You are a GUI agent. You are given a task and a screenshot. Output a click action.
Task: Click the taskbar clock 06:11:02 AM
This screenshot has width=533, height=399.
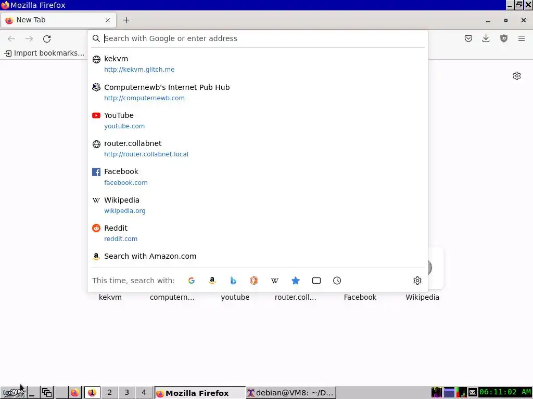click(505, 392)
